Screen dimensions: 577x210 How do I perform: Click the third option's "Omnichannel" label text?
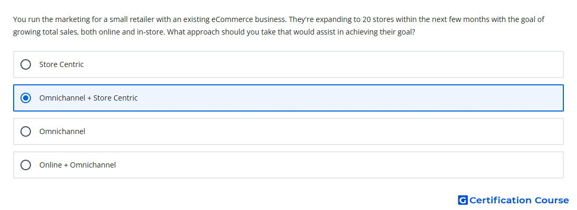click(x=62, y=131)
